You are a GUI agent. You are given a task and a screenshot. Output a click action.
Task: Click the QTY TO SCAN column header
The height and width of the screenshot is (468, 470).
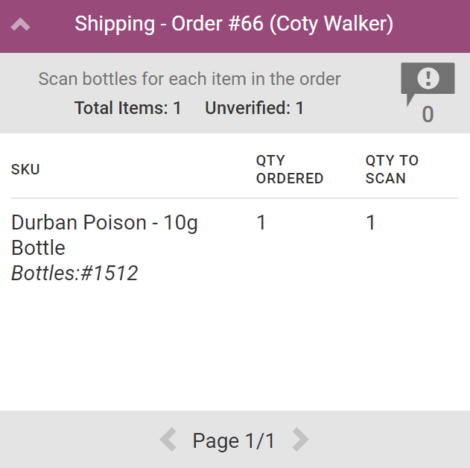coord(392,169)
